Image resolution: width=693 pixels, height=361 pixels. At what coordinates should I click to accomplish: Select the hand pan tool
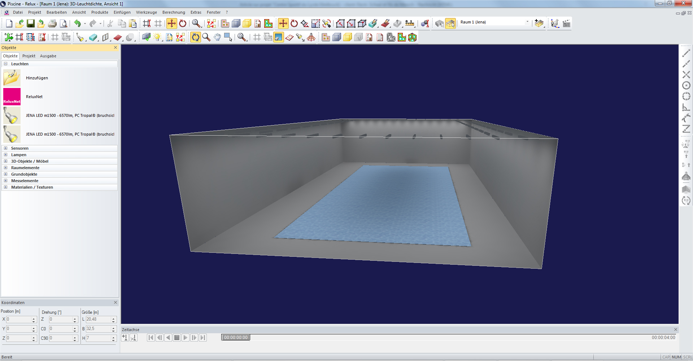[x=217, y=37]
